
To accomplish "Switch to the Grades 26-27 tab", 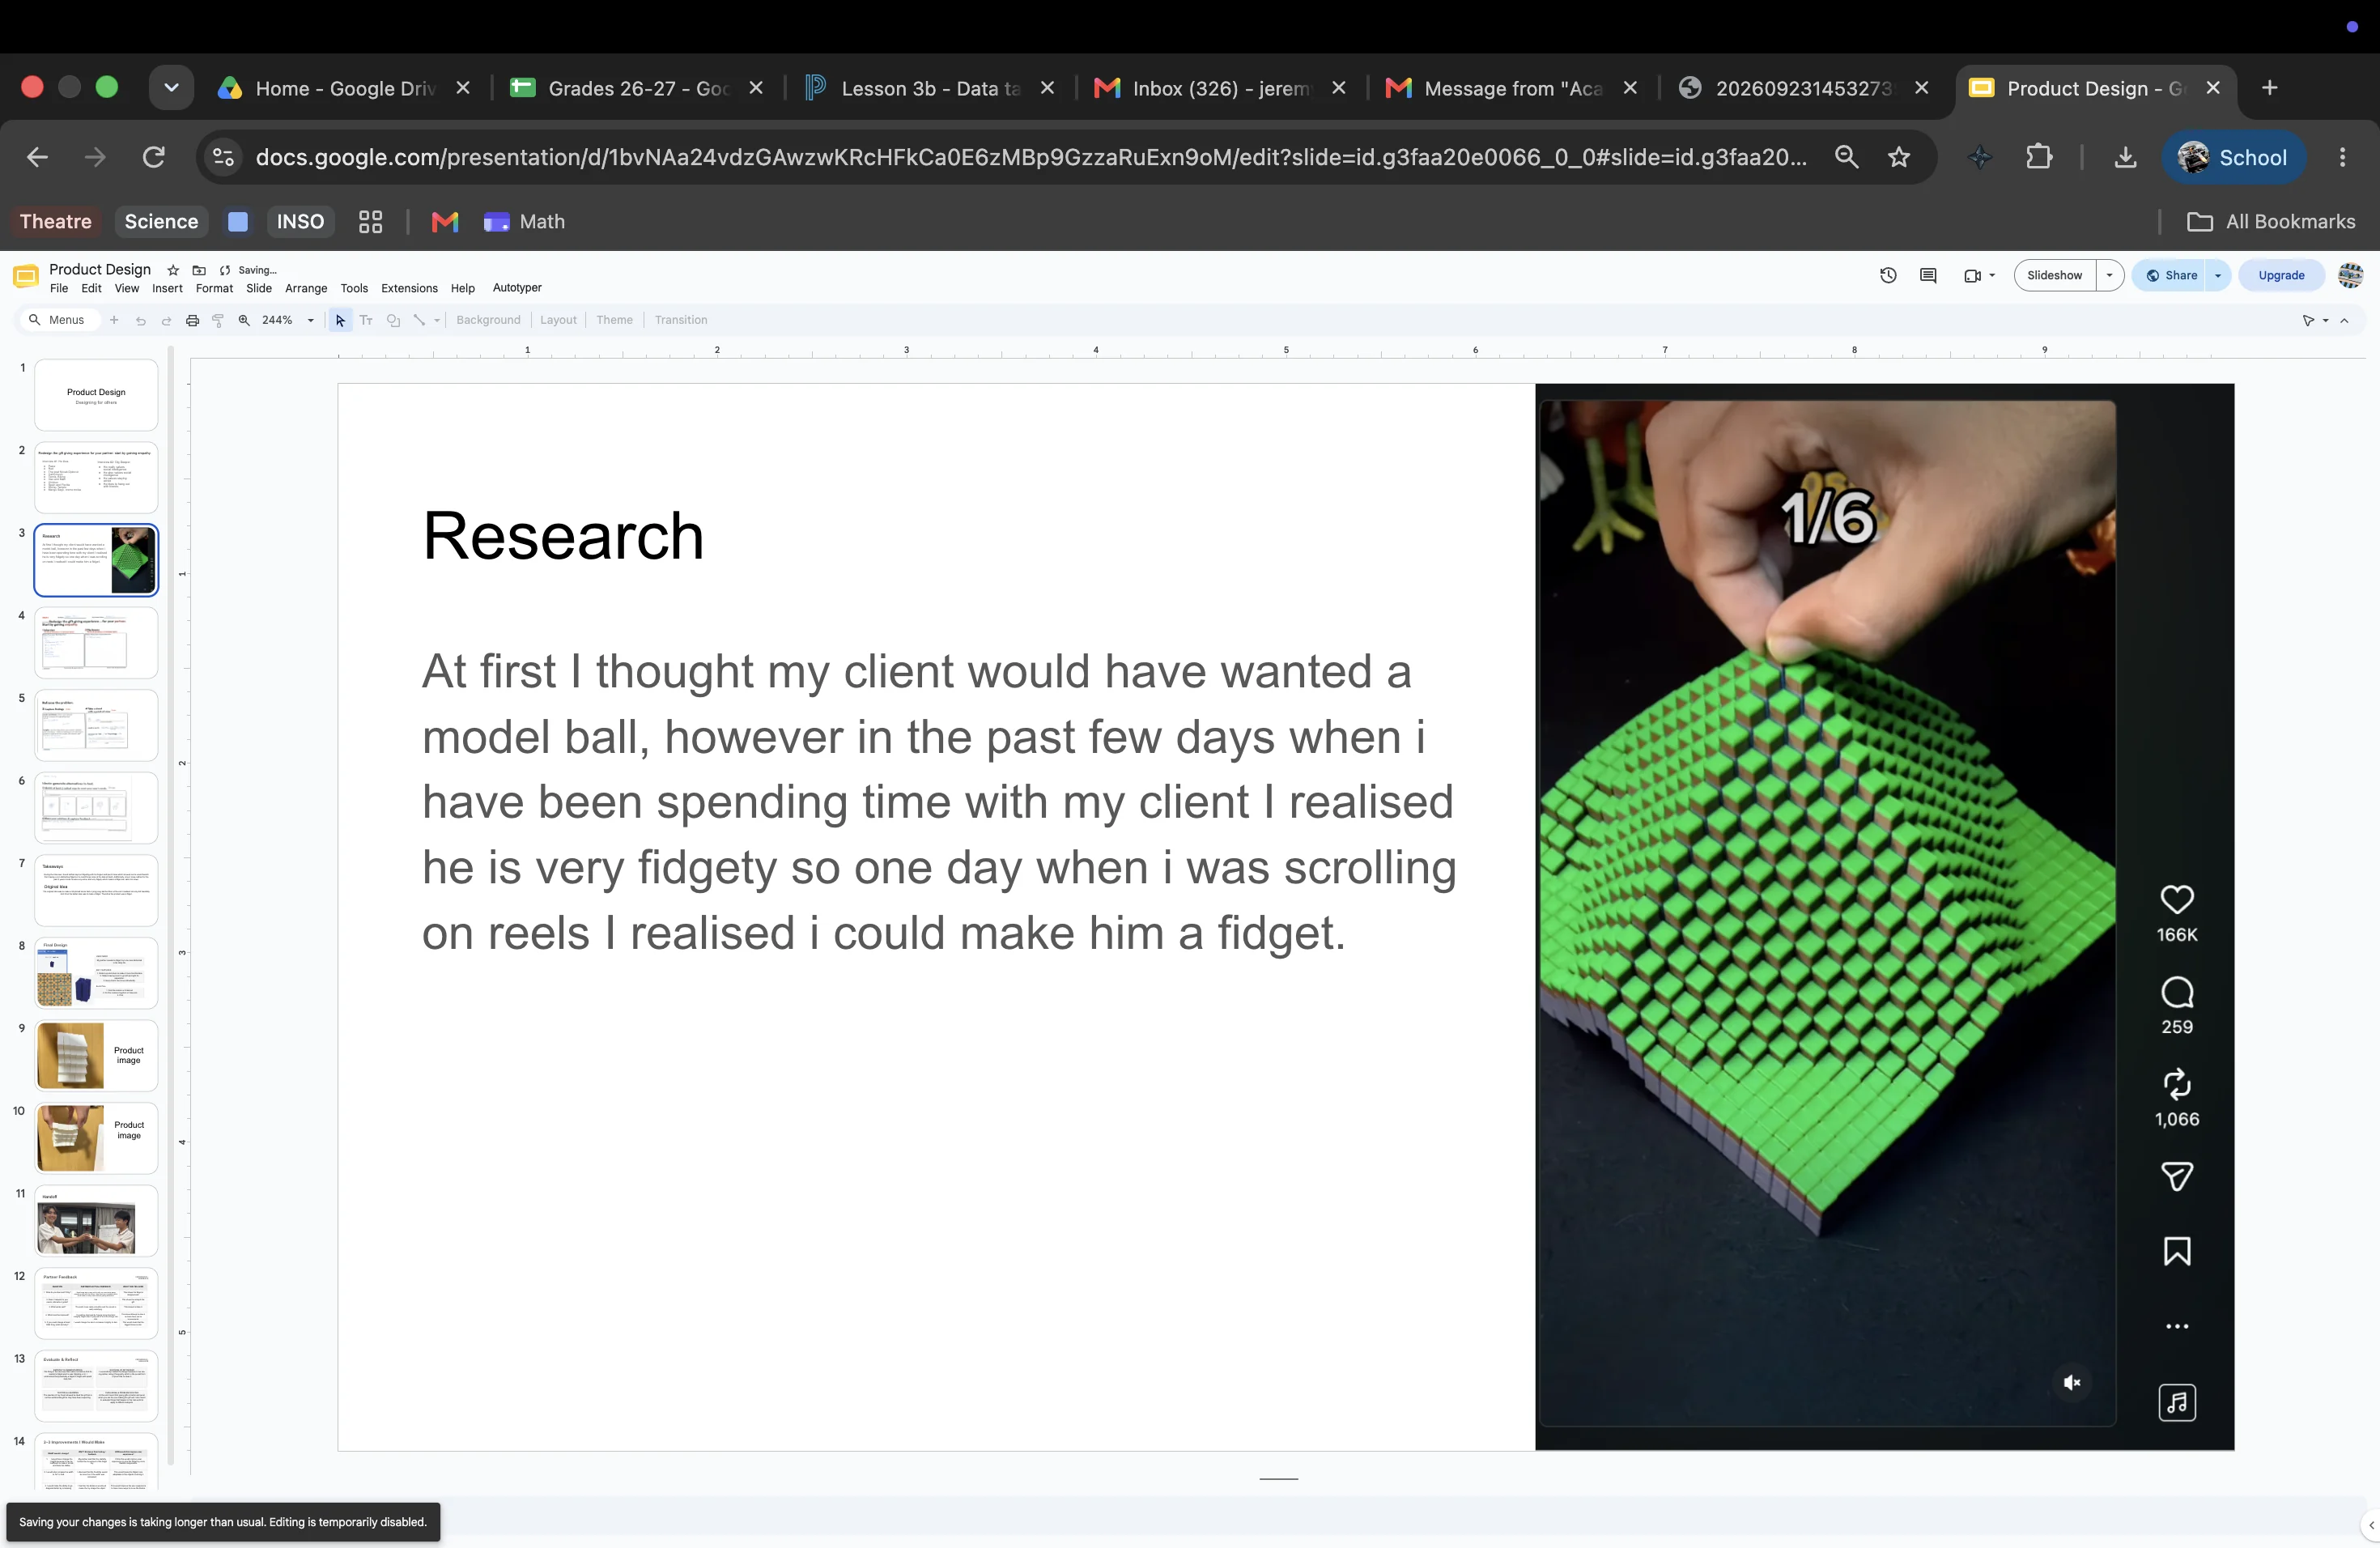I will pyautogui.click(x=637, y=88).
